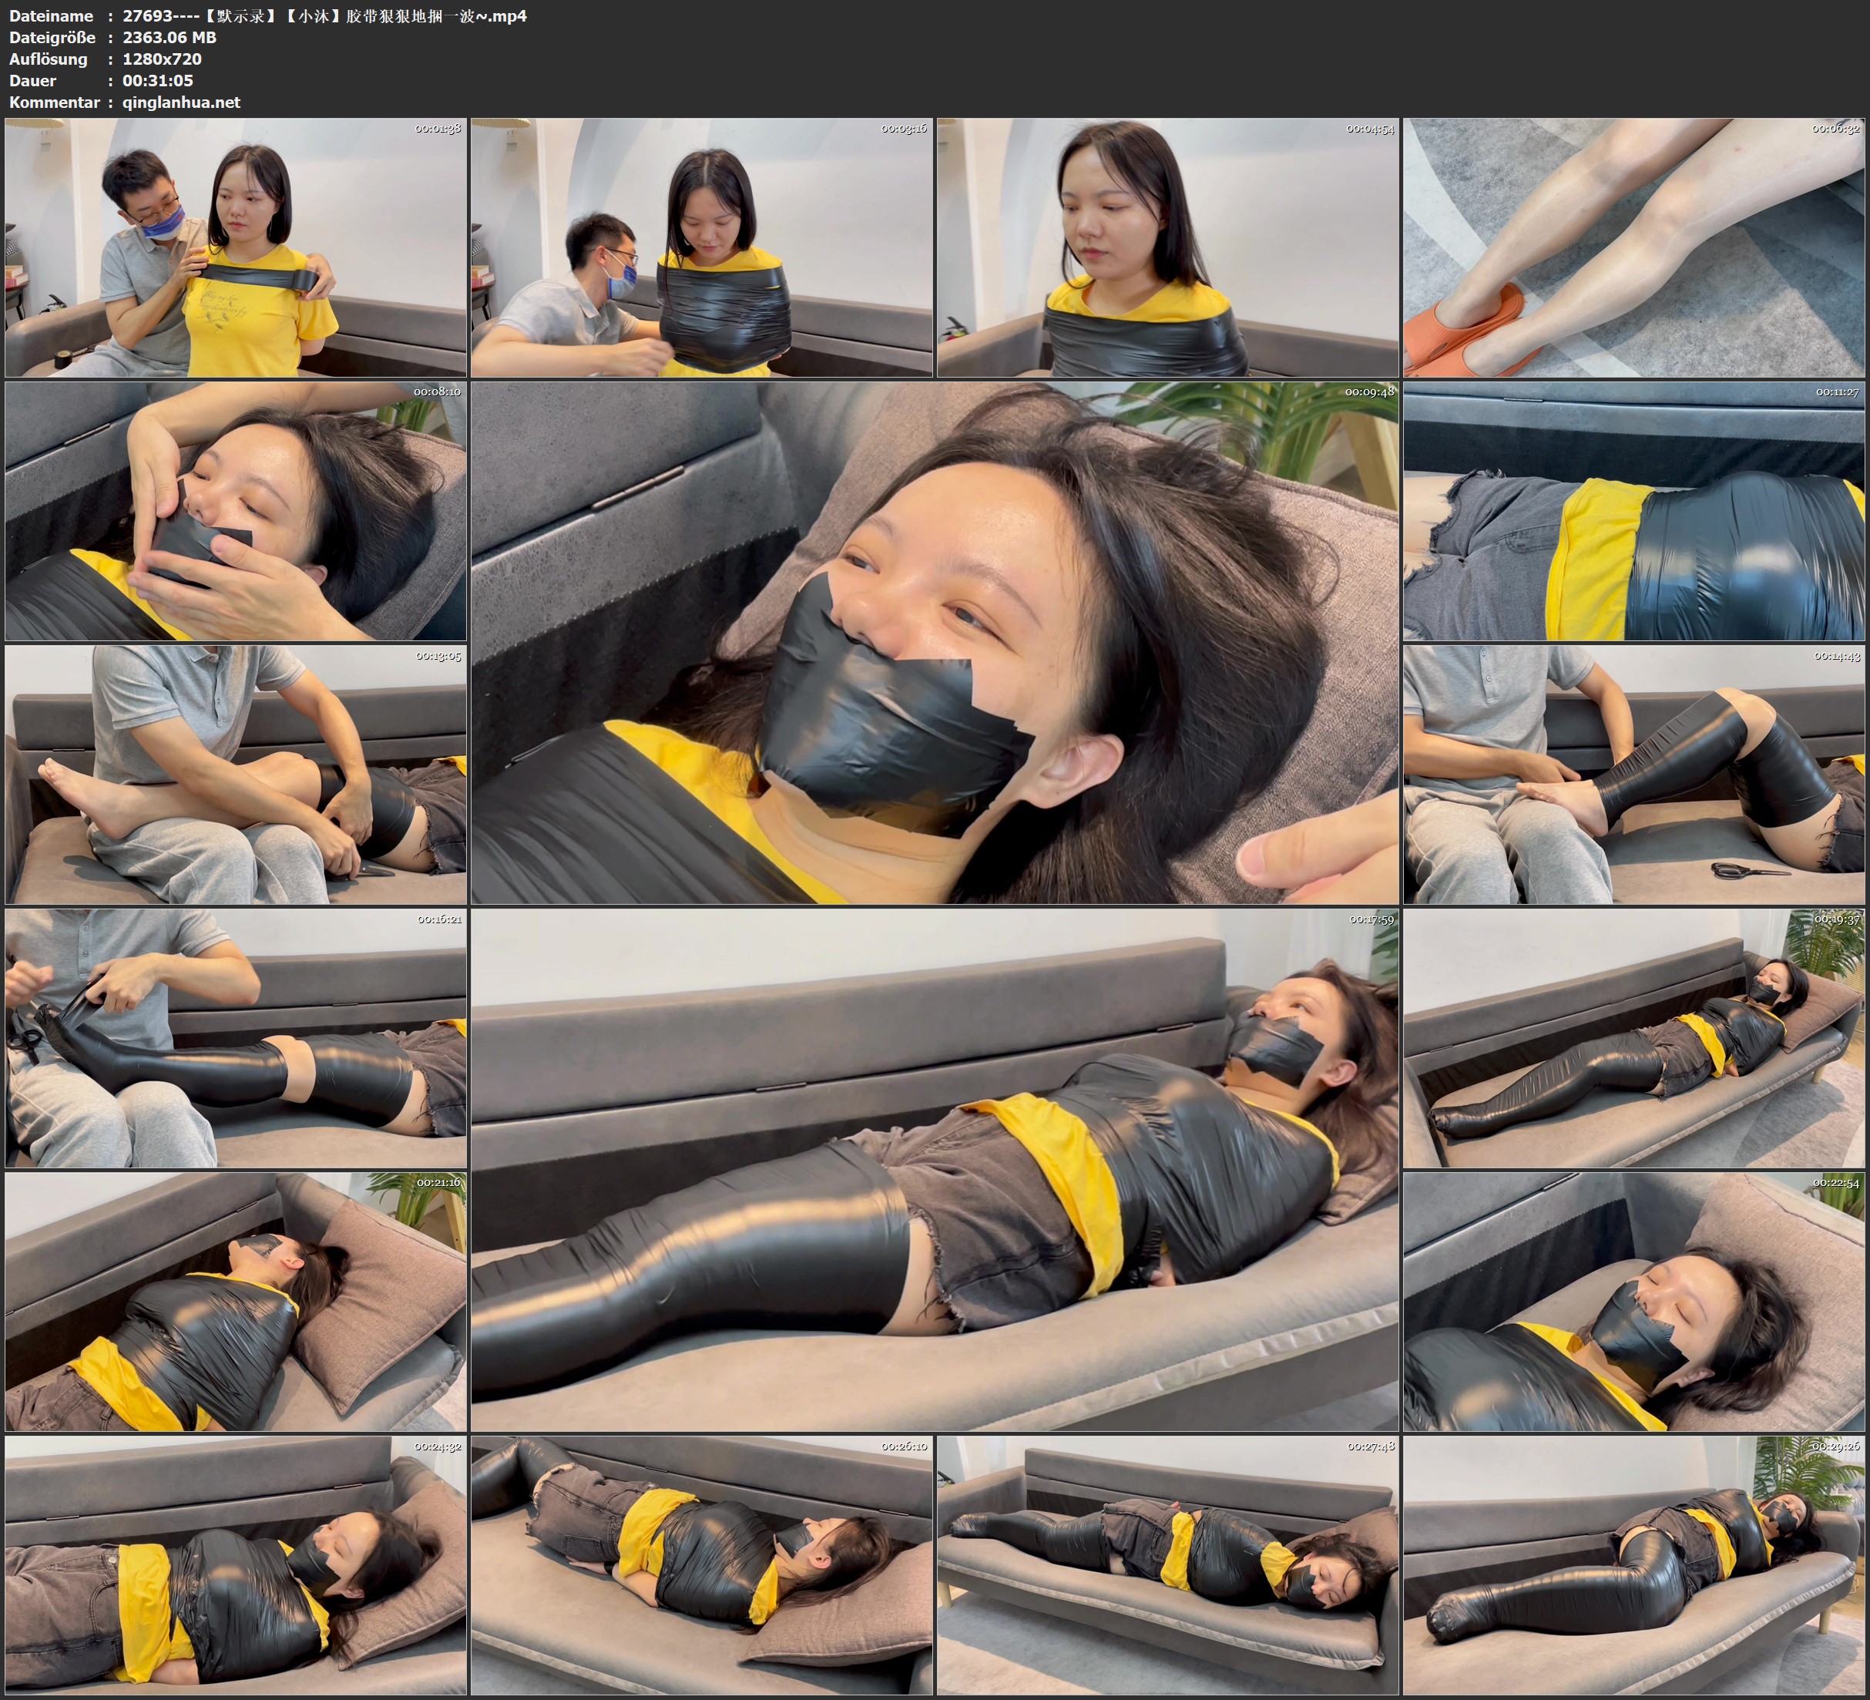Image resolution: width=1870 pixels, height=1700 pixels.
Task: Open the frame marked 00:03:16
Action: click(x=701, y=248)
